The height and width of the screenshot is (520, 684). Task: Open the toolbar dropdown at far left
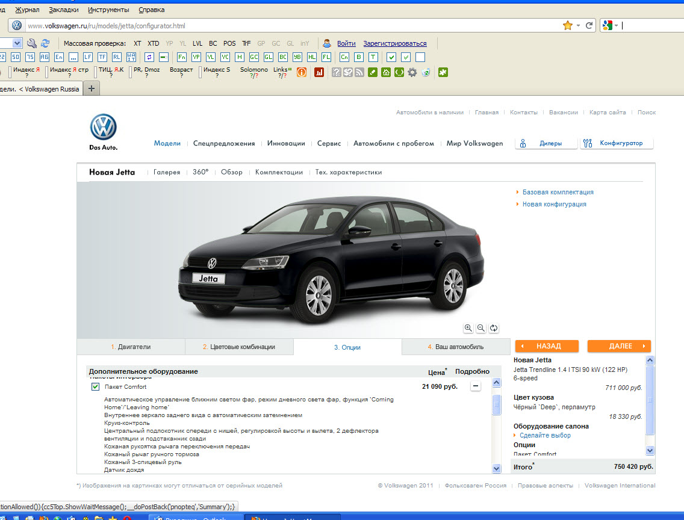point(17,43)
